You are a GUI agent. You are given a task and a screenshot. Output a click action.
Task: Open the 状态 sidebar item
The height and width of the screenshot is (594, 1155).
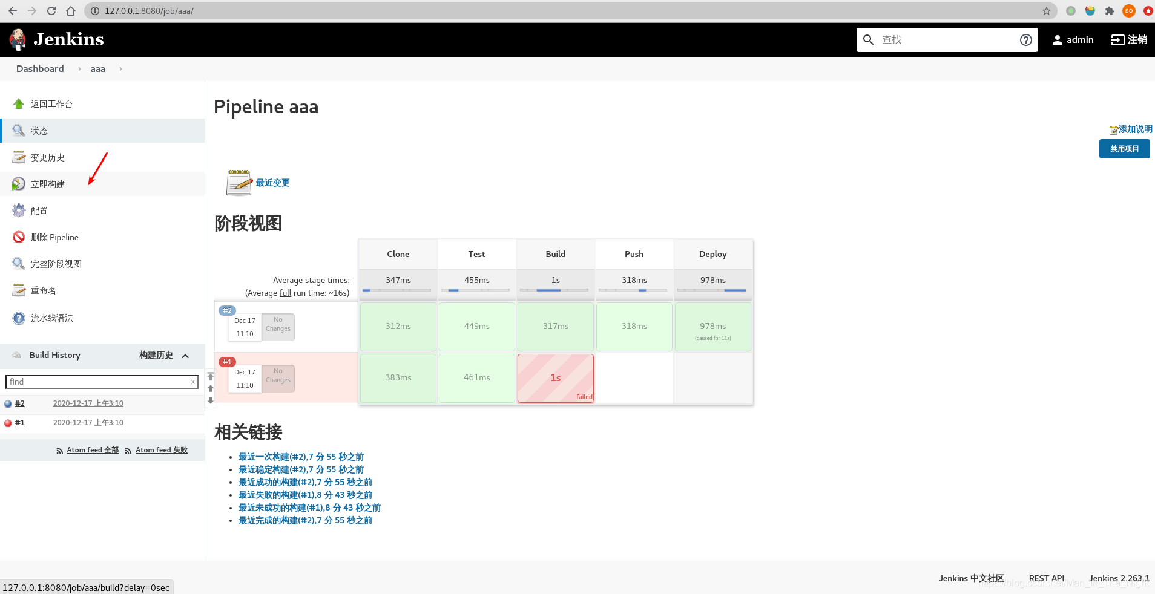click(102, 131)
